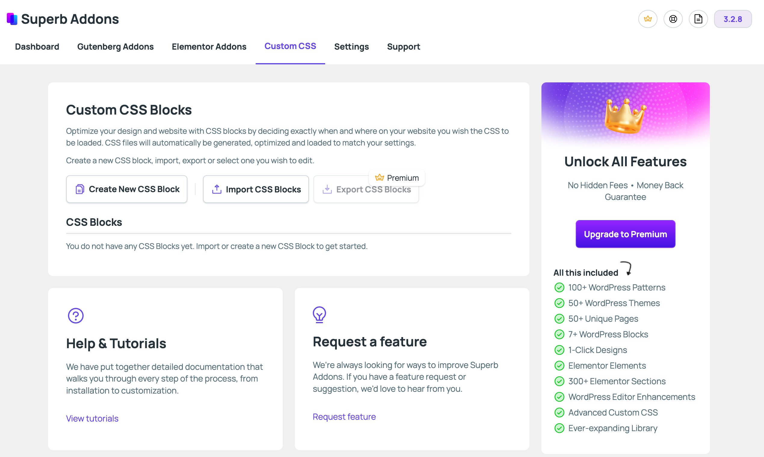
Task: Click the page icon on Create New CSS Block
Action: [x=80, y=189]
